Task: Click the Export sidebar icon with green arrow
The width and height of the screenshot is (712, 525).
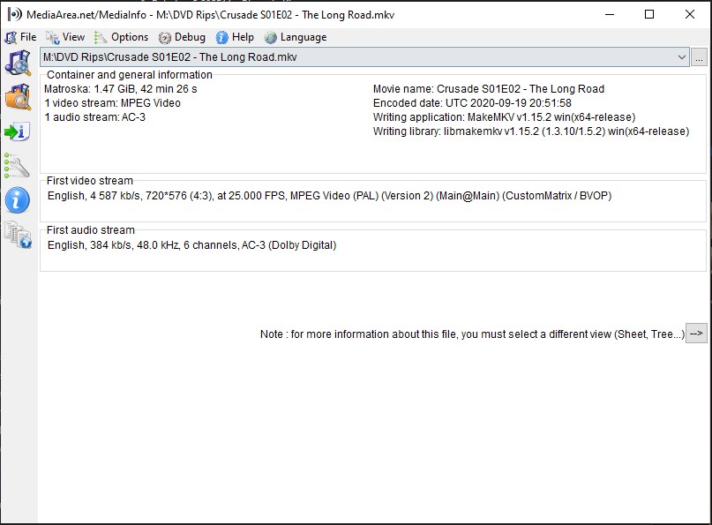Action: (18, 131)
